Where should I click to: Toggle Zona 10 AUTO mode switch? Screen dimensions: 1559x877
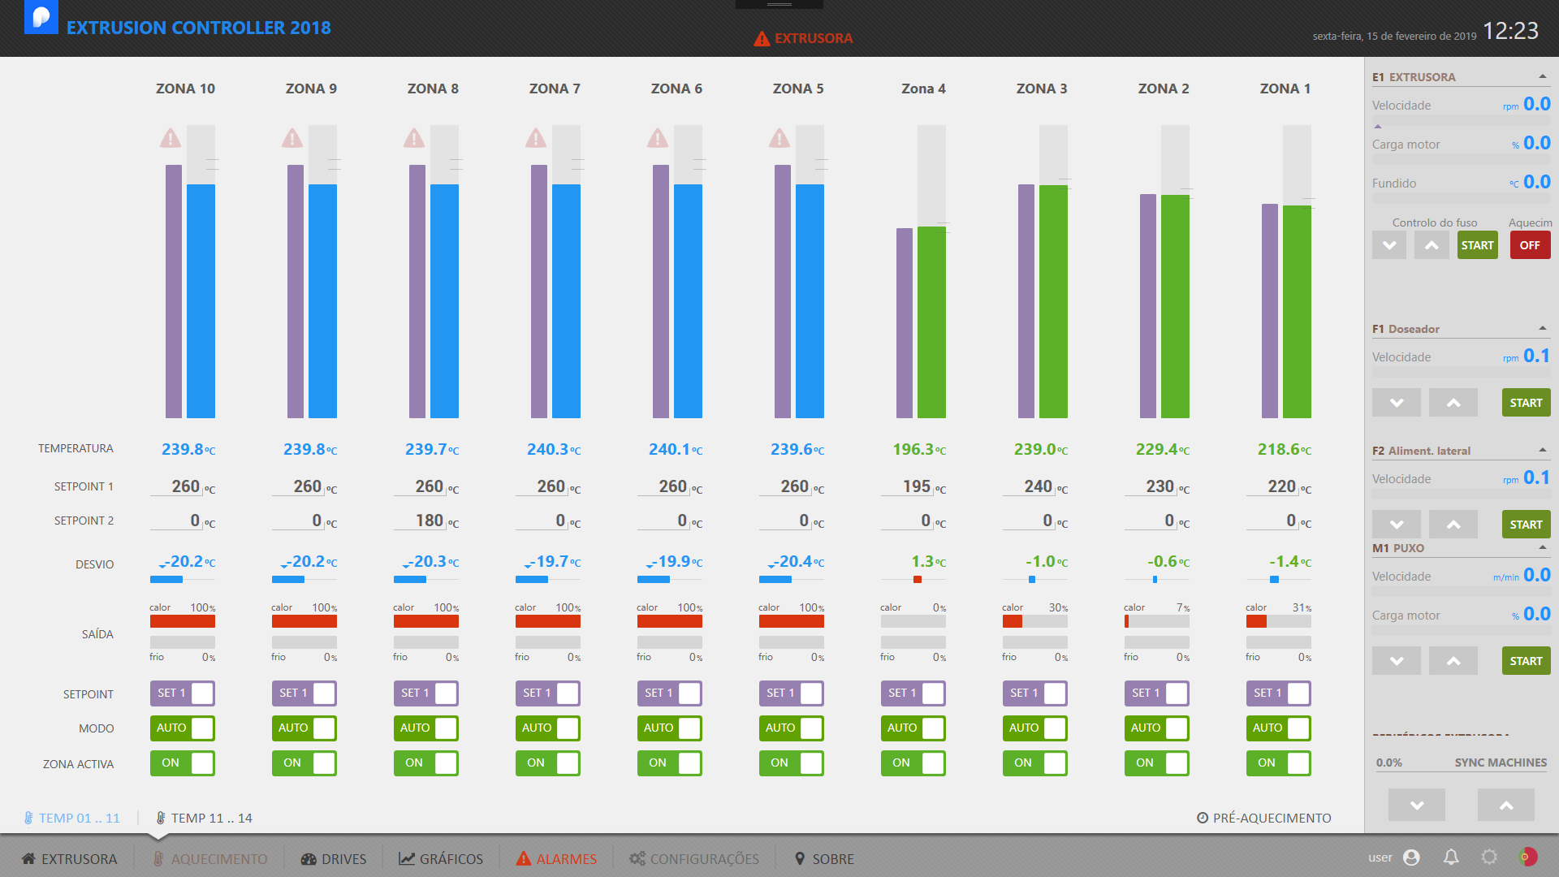tap(183, 728)
